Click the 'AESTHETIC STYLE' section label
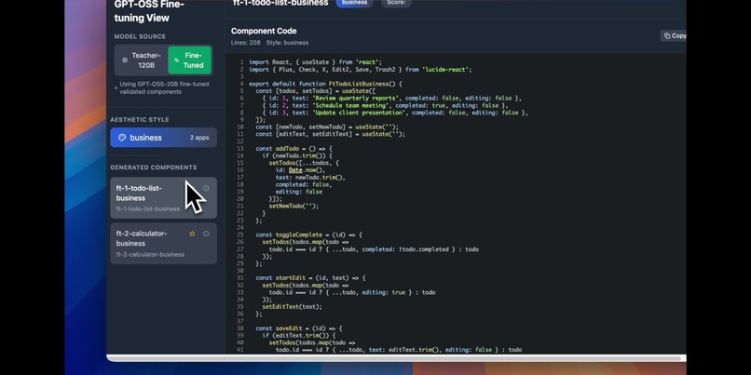This screenshot has height=375, width=751. click(x=140, y=120)
